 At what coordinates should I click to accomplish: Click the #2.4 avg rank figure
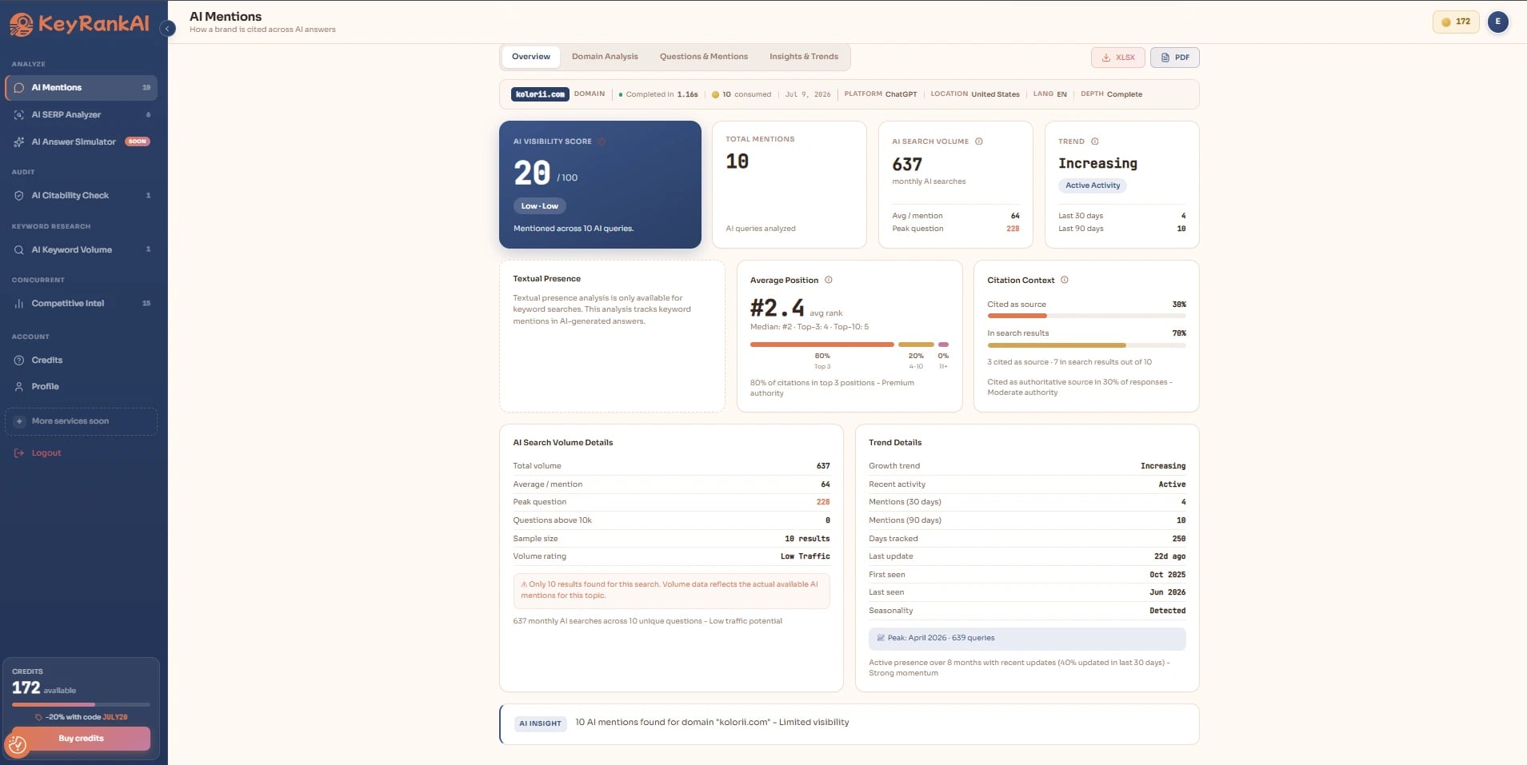tap(777, 308)
